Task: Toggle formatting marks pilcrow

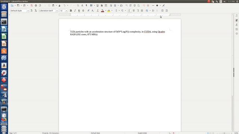Action: coord(86,6)
